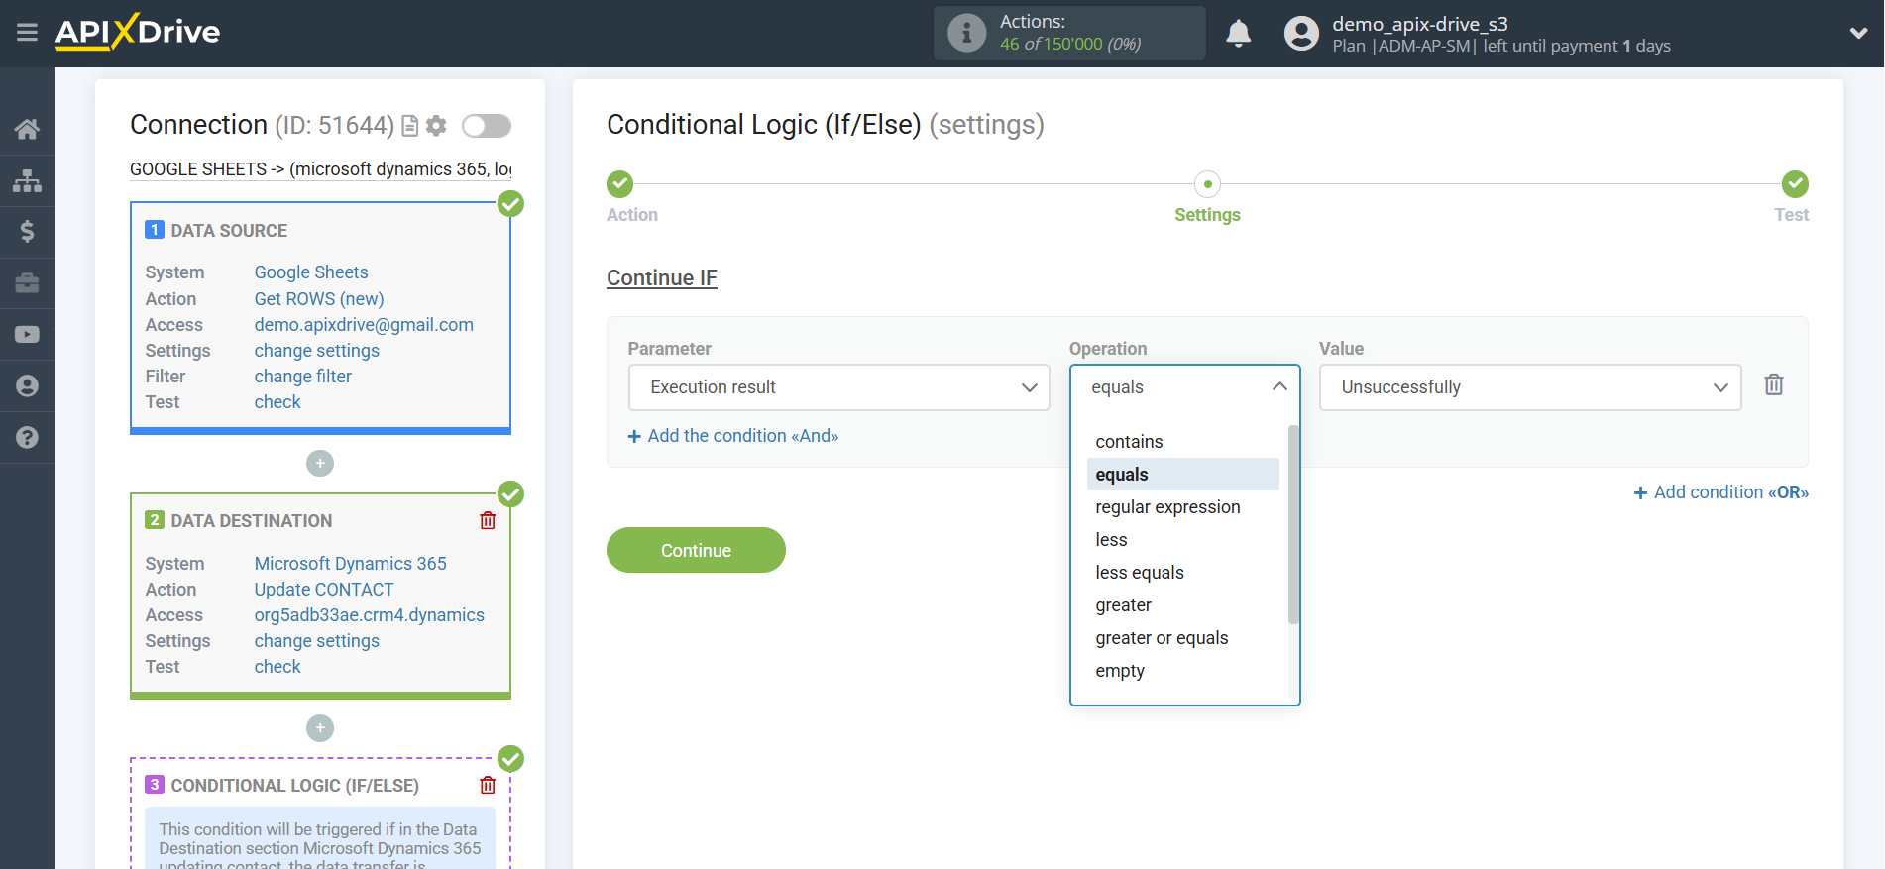Screen dimensions: 1885x869
Task: Expand the account menu chevron
Action: pos(1858,33)
